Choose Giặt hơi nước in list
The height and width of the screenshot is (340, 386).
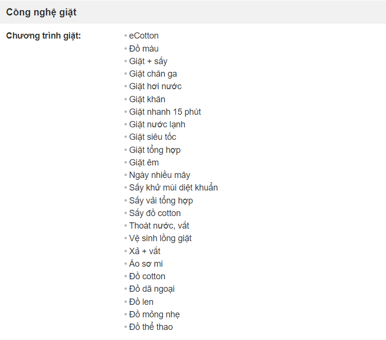[155, 86]
